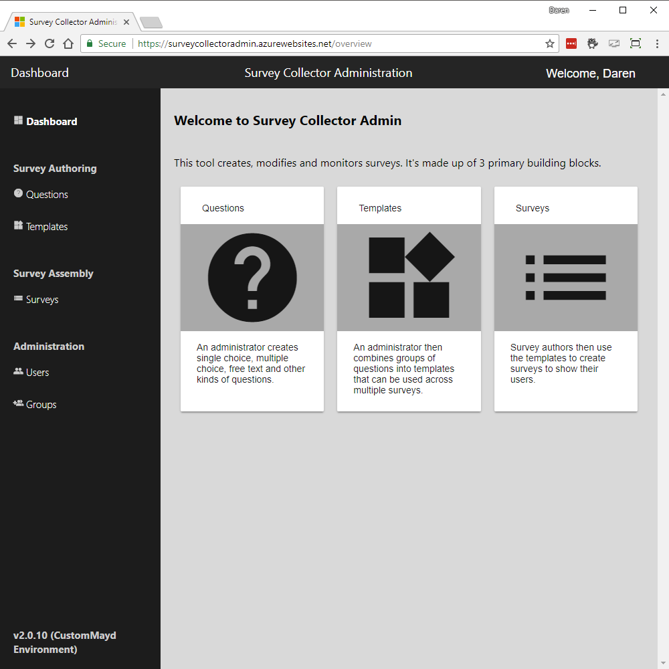Screen dimensions: 669x669
Task: Click the large question mark image on Questions card
Action: click(252, 278)
